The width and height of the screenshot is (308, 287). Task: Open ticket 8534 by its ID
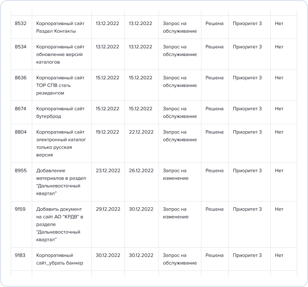(x=21, y=47)
